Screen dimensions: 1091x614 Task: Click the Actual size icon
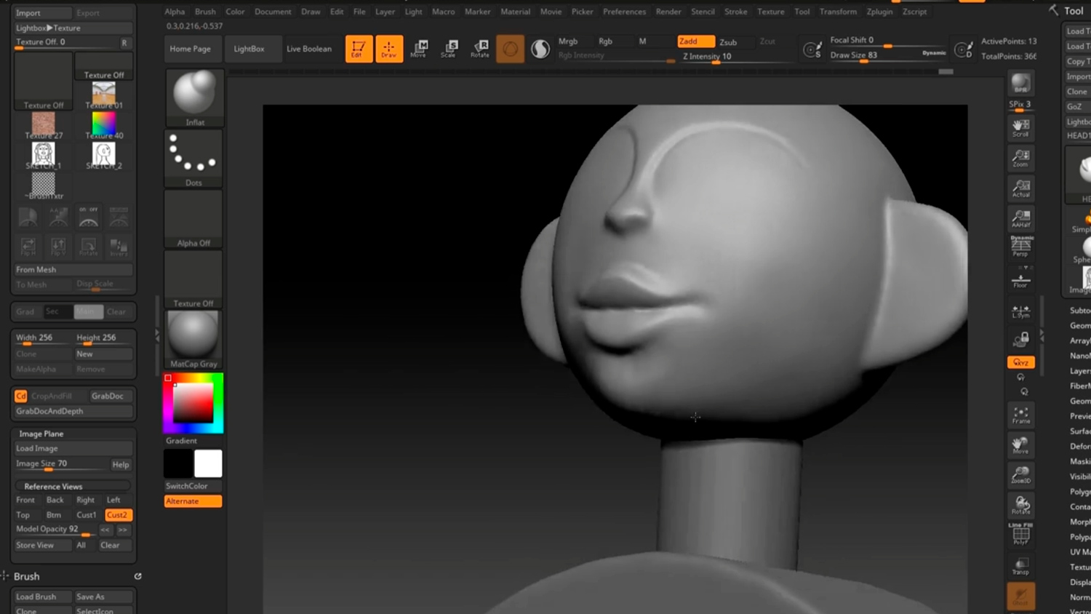1021,188
